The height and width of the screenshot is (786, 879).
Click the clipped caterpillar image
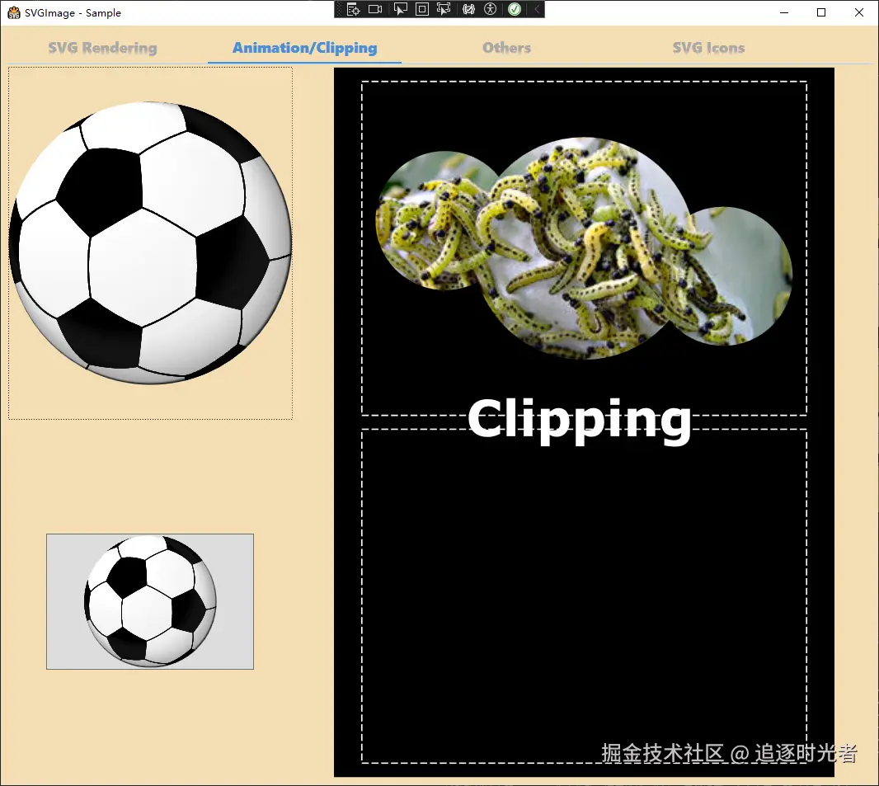point(584,247)
